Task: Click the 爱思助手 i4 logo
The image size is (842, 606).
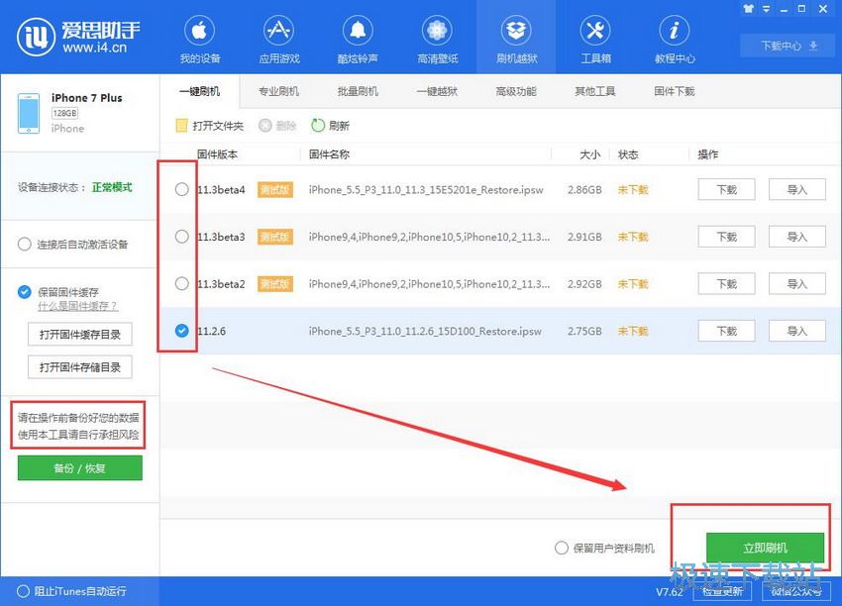Action: coord(78,37)
